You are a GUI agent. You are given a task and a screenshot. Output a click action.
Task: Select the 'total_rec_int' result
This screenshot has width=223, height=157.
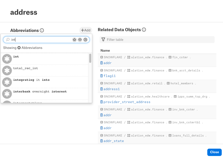pos(45,70)
